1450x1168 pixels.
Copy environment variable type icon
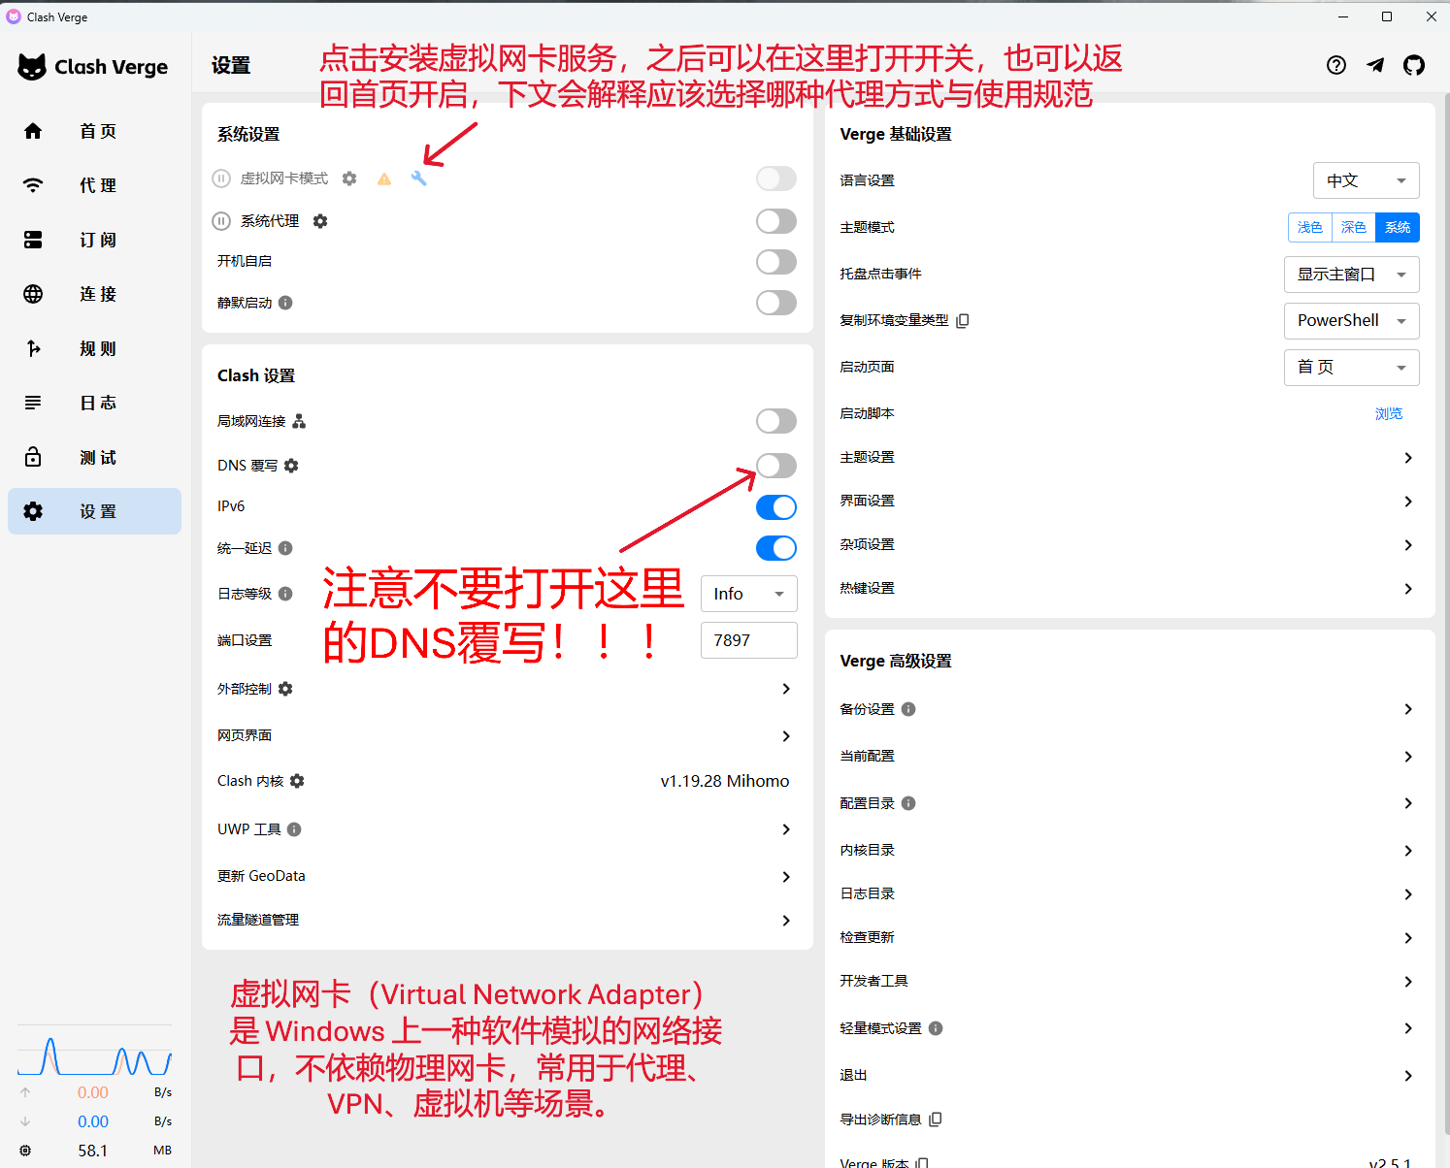point(963,320)
